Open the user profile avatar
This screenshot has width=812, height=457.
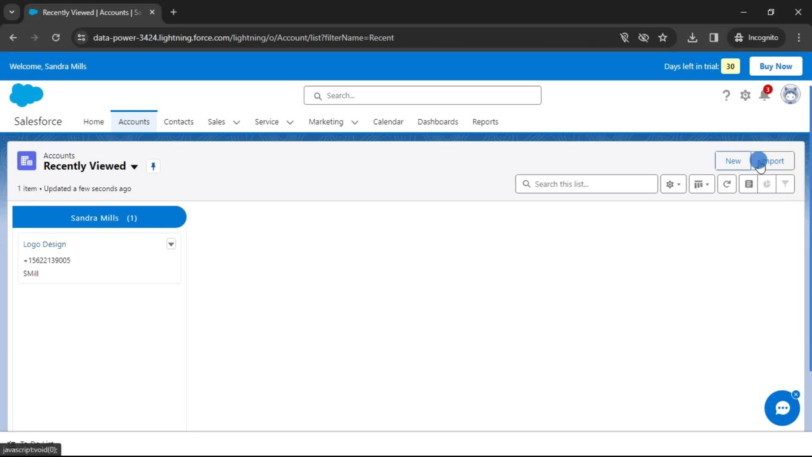point(790,94)
